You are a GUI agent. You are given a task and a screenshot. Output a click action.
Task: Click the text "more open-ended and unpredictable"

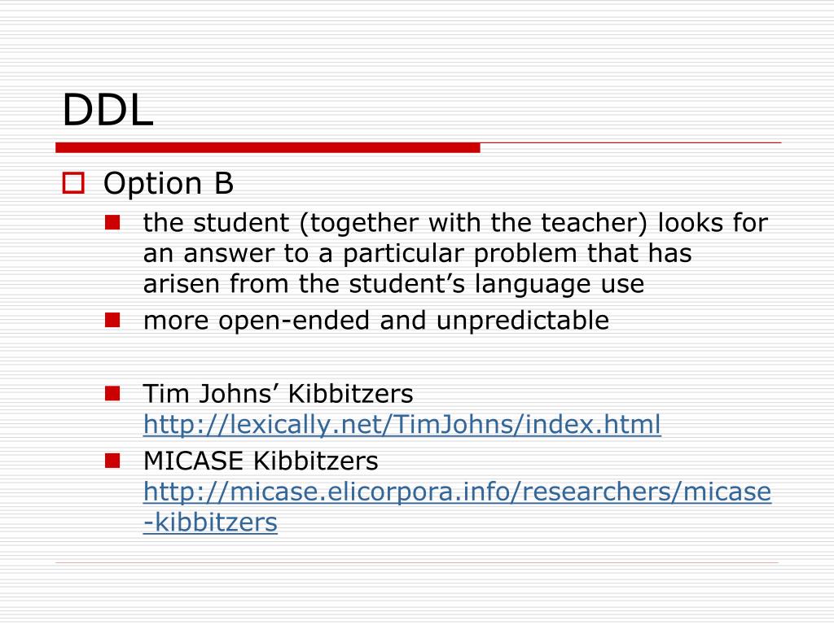pyautogui.click(x=376, y=320)
